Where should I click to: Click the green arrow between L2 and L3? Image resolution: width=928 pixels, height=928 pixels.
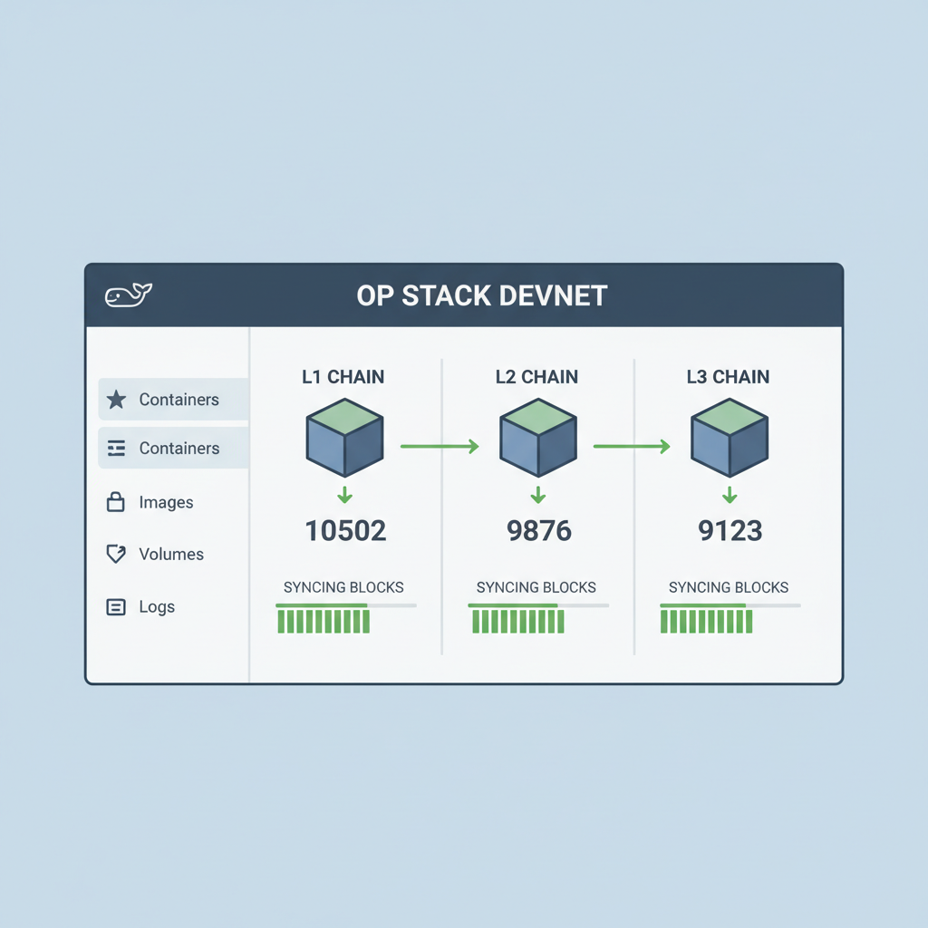point(633,446)
